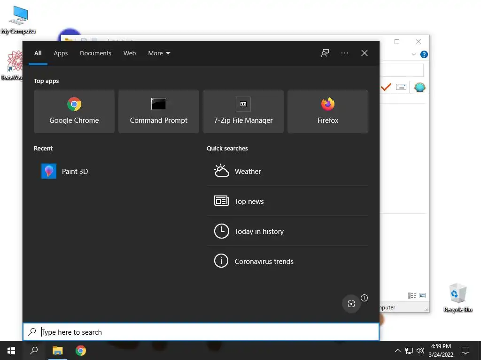The image size is (481, 360).
Task: Switch to the All search tab
Action: pyautogui.click(x=38, y=53)
